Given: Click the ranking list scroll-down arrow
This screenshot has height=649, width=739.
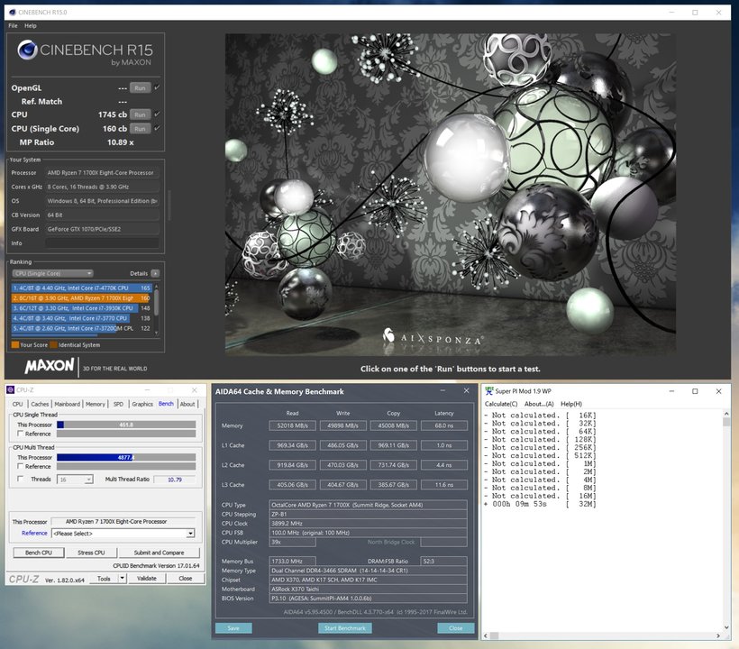Looking at the screenshot, I should click(x=157, y=333).
